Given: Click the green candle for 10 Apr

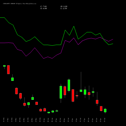Looking at the screenshot, I should 69,85.
